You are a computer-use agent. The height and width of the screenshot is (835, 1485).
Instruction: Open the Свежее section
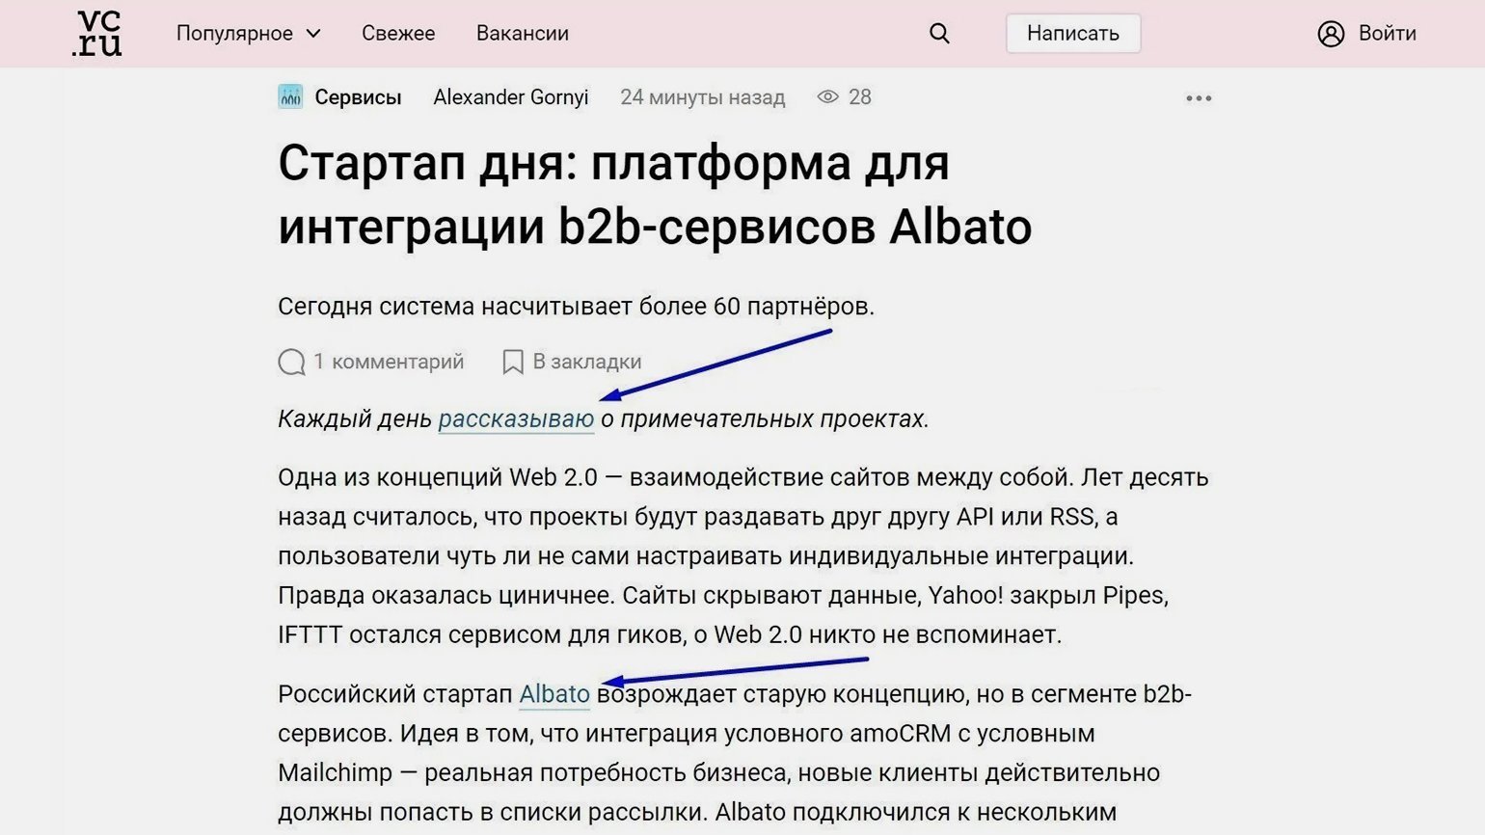(398, 34)
